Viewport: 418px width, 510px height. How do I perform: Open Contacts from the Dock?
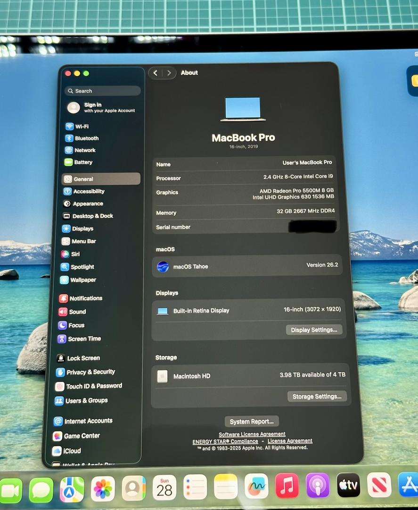click(133, 488)
